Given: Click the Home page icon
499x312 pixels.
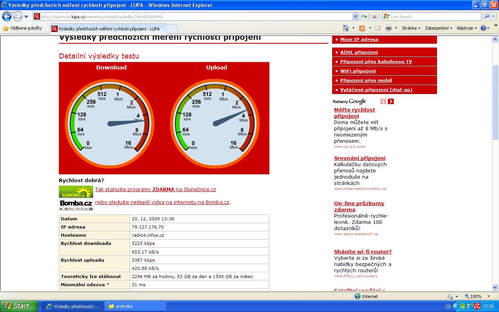Looking at the screenshot, I should [345, 28].
